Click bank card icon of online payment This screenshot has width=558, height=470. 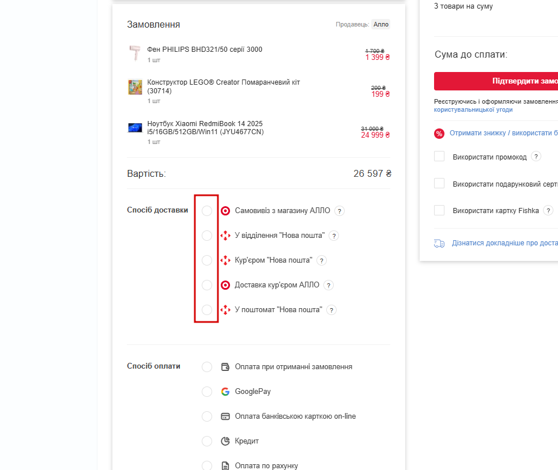pyautogui.click(x=225, y=416)
